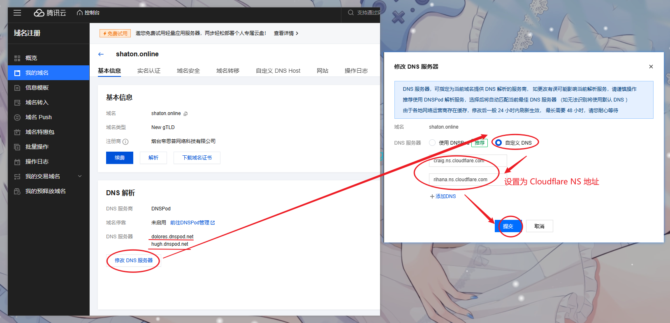670x323 pixels.
Task: Click the 注册商 info icon
Action: tap(125, 141)
